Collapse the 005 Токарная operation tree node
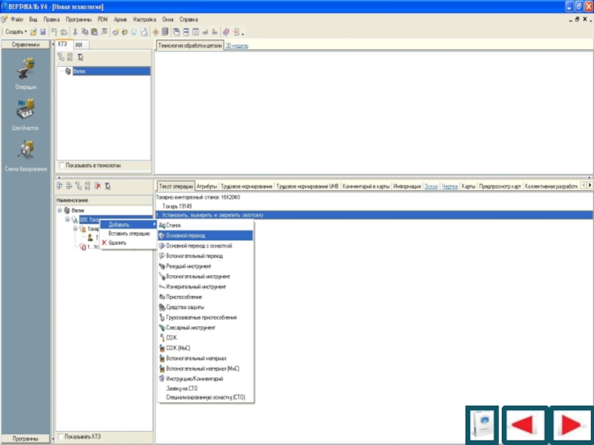Image resolution: width=594 pixels, height=445 pixels. pyautogui.click(x=67, y=220)
